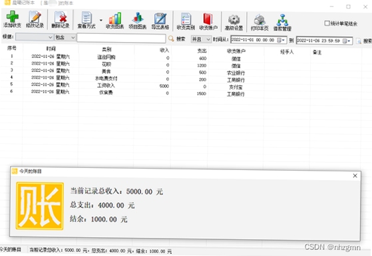Focus the keyword search input box
Image resolution: width=372 pixels, height=256 pixels.
pos(121,38)
